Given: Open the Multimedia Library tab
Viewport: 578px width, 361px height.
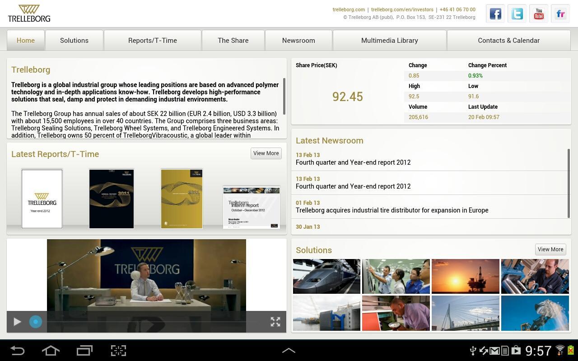Looking at the screenshot, I should 390,40.
